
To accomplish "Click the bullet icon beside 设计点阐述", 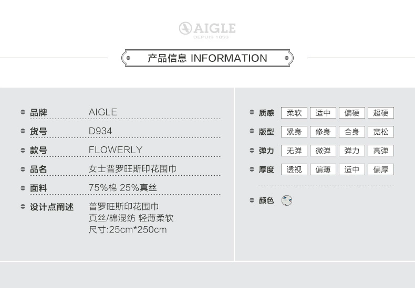I will pyautogui.click(x=23, y=207).
